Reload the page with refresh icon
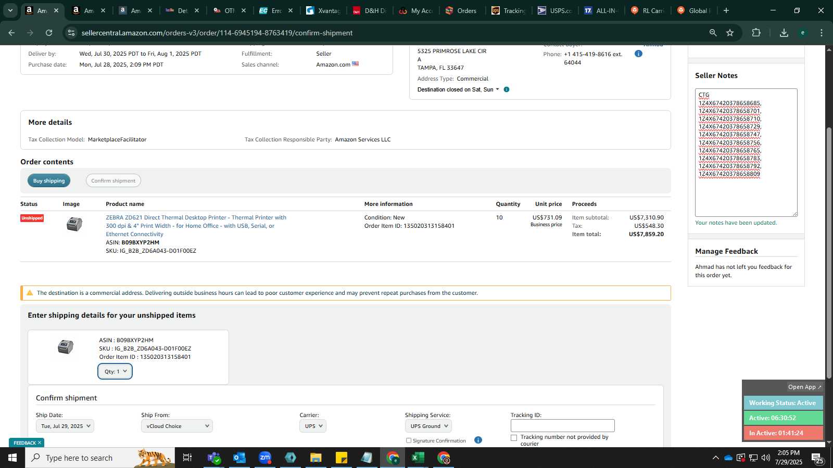The height and width of the screenshot is (468, 833). [49, 33]
